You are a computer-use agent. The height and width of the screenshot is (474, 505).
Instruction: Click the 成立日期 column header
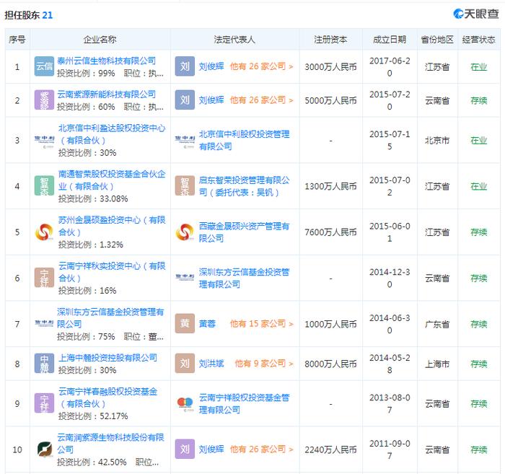pos(390,39)
